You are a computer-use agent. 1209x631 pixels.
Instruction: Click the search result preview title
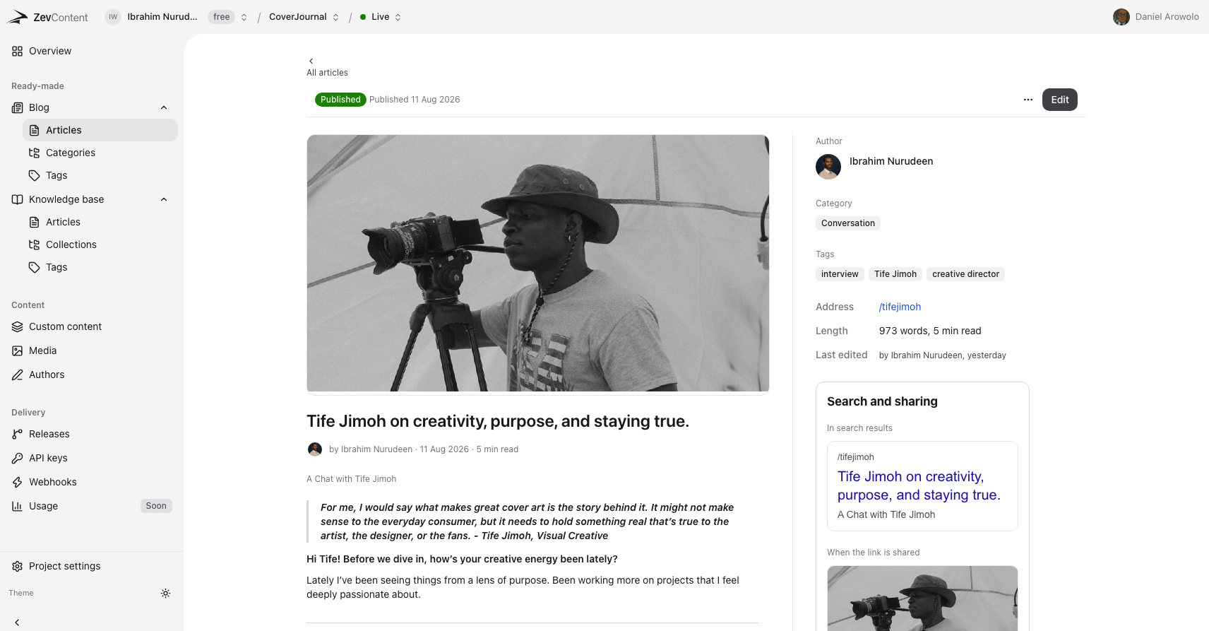tap(919, 485)
